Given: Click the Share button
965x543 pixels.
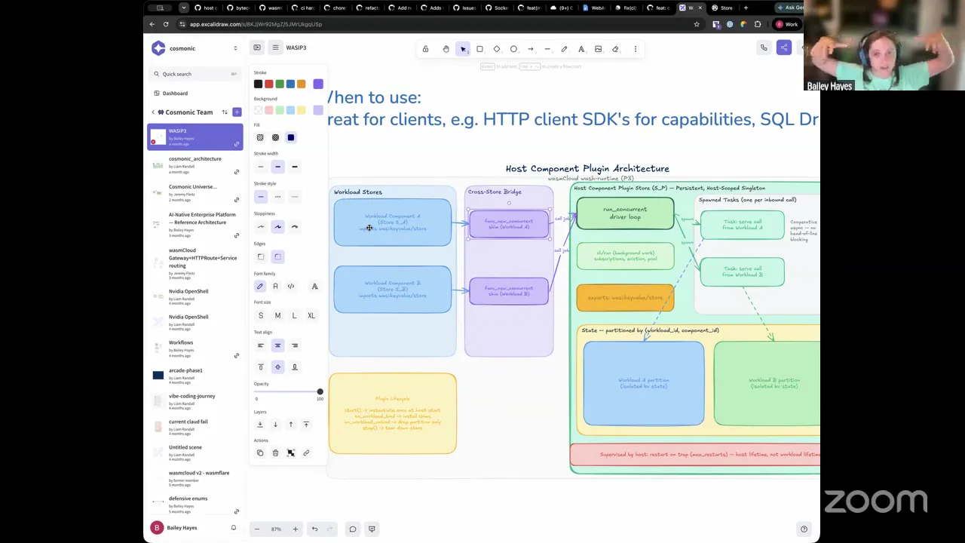Looking at the screenshot, I should pos(784,48).
